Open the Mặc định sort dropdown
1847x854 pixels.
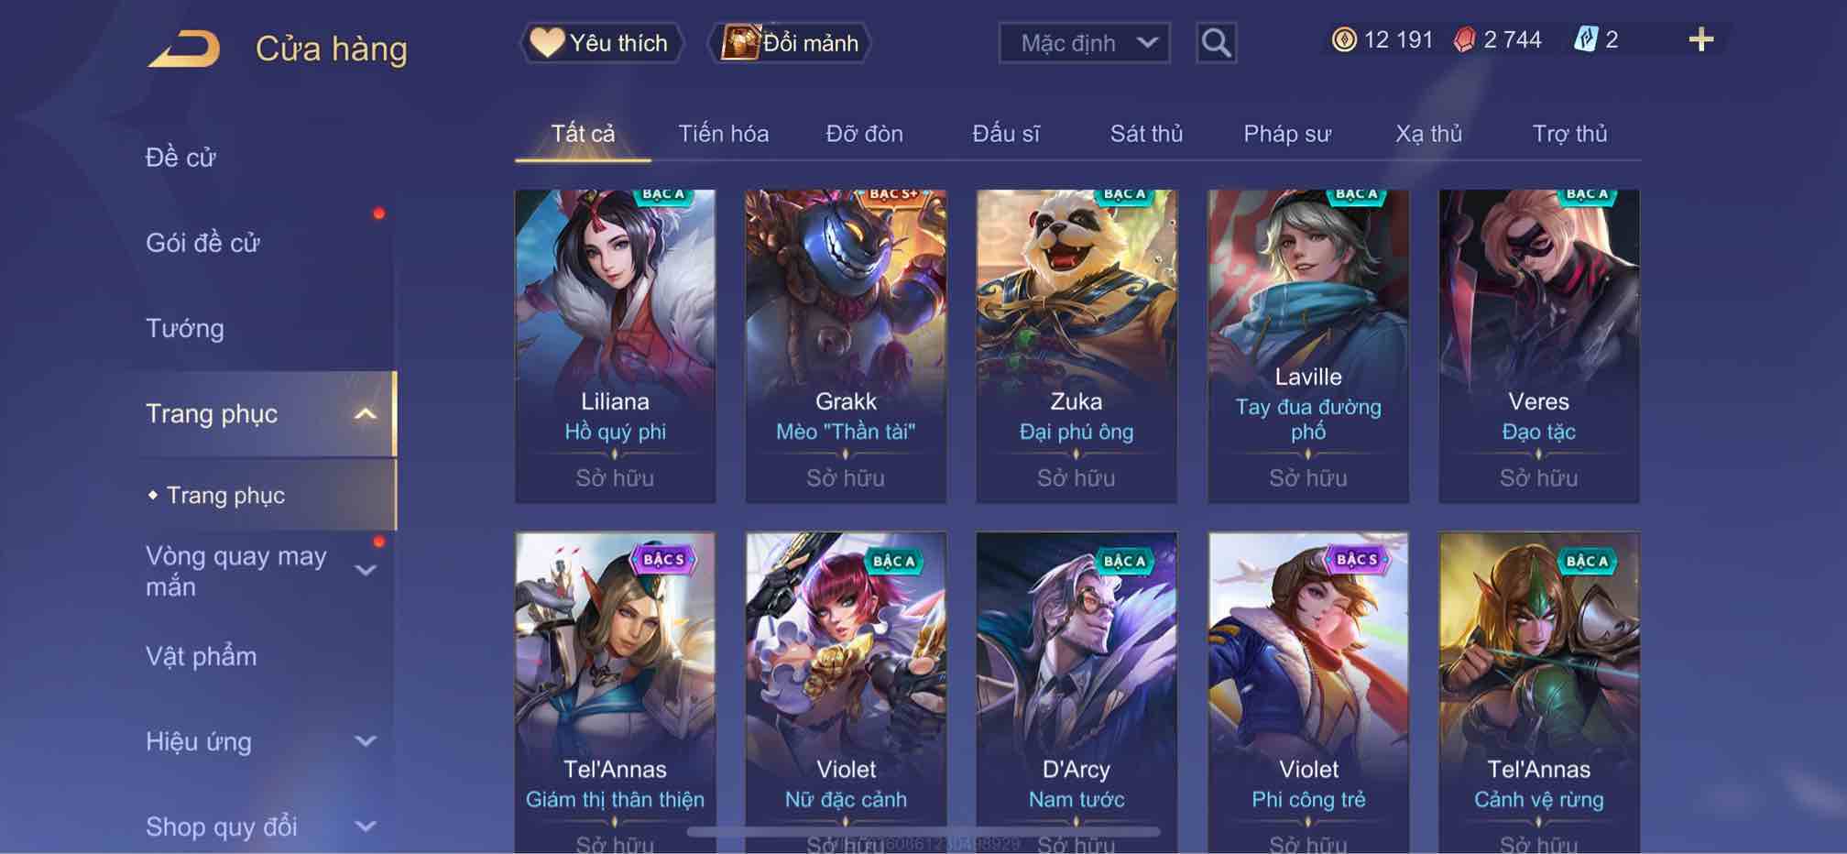(x=1084, y=43)
